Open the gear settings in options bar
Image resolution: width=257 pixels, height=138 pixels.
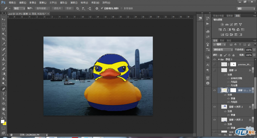click(97, 9)
